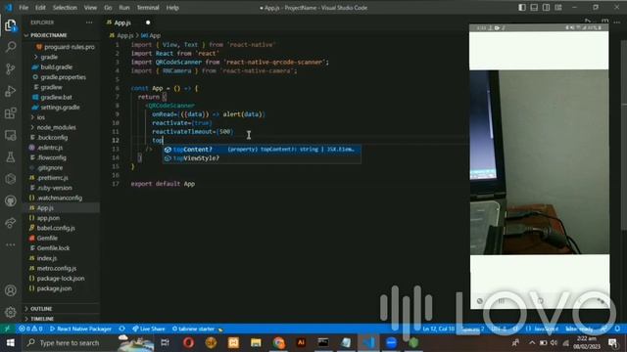
Task: Open the Extensions view
Action: [x=11, y=113]
